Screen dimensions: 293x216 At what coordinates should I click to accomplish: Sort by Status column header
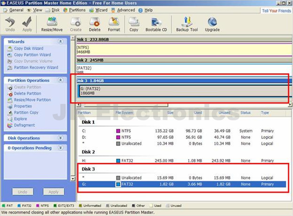pyautogui.click(x=245, y=113)
